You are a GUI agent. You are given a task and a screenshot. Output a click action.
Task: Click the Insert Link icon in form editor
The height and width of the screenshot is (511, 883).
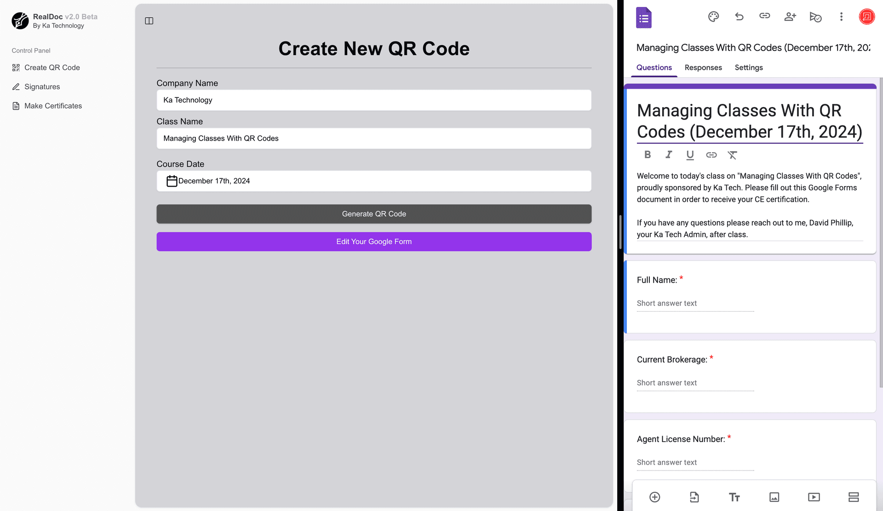click(711, 154)
